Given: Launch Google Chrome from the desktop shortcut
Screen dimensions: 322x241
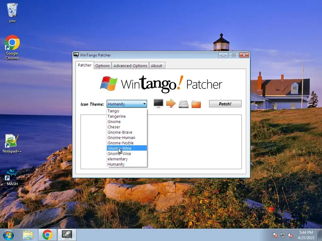Looking at the screenshot, I should pyautogui.click(x=12, y=47).
